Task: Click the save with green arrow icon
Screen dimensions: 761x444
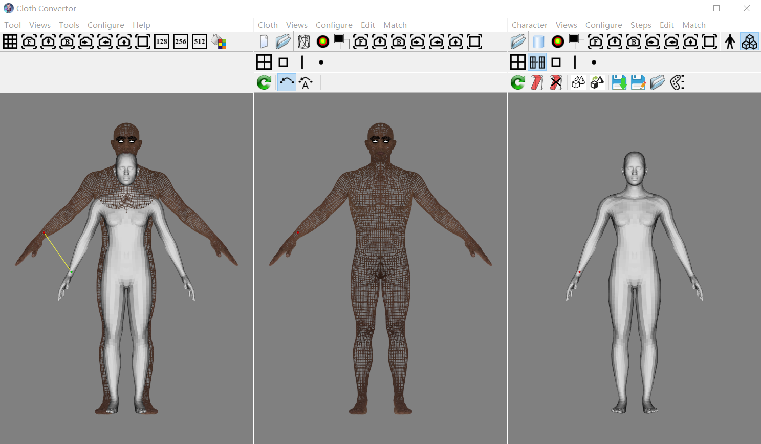Action: pos(619,82)
